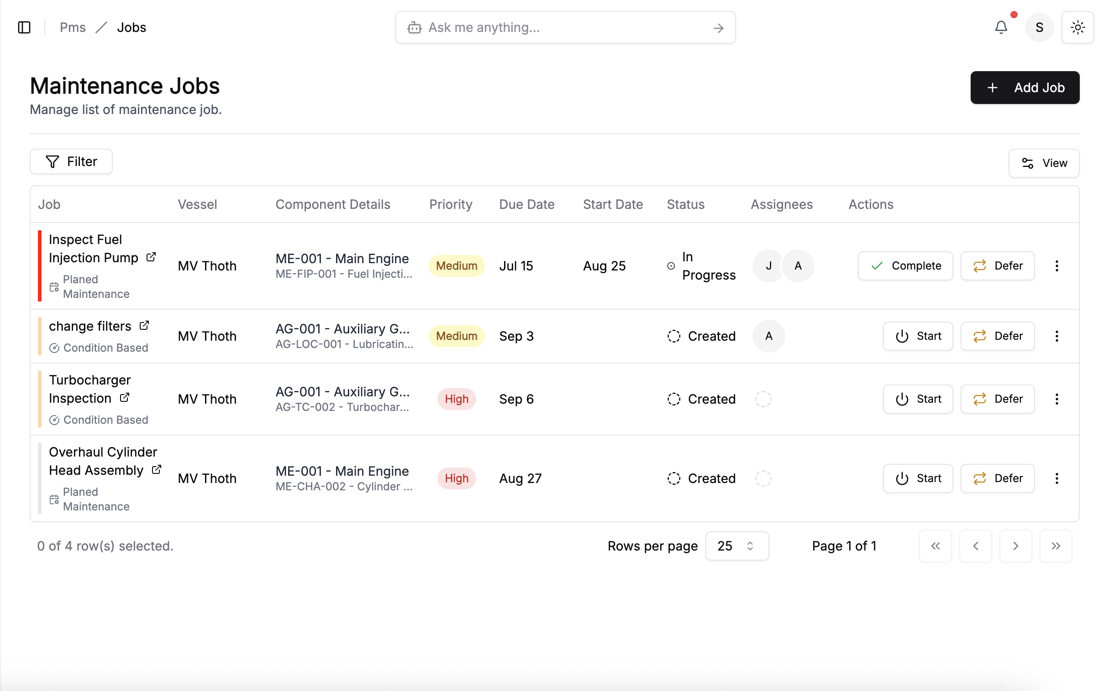
Task: Open three-dot menu for change filters row
Action: click(1056, 336)
